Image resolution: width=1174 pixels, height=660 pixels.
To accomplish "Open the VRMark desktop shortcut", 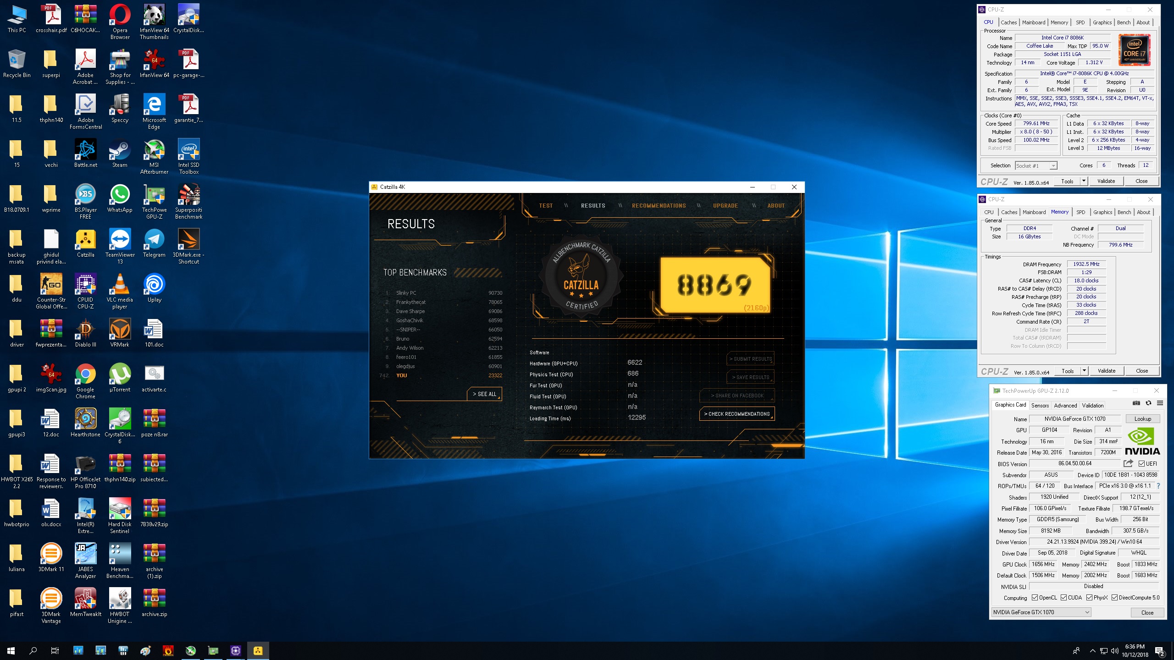I will tap(120, 333).
